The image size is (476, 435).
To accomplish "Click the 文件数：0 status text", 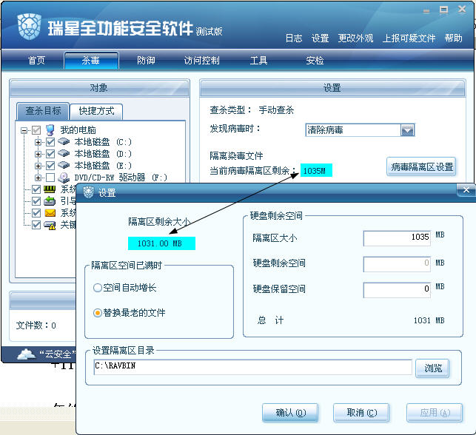I will tap(36, 326).
